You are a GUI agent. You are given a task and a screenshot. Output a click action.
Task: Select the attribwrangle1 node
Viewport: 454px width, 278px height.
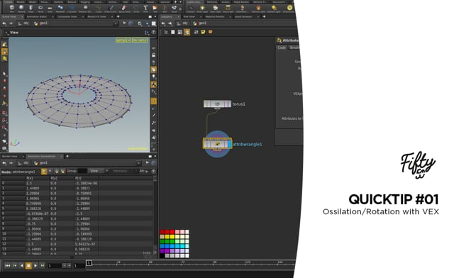[x=217, y=144]
